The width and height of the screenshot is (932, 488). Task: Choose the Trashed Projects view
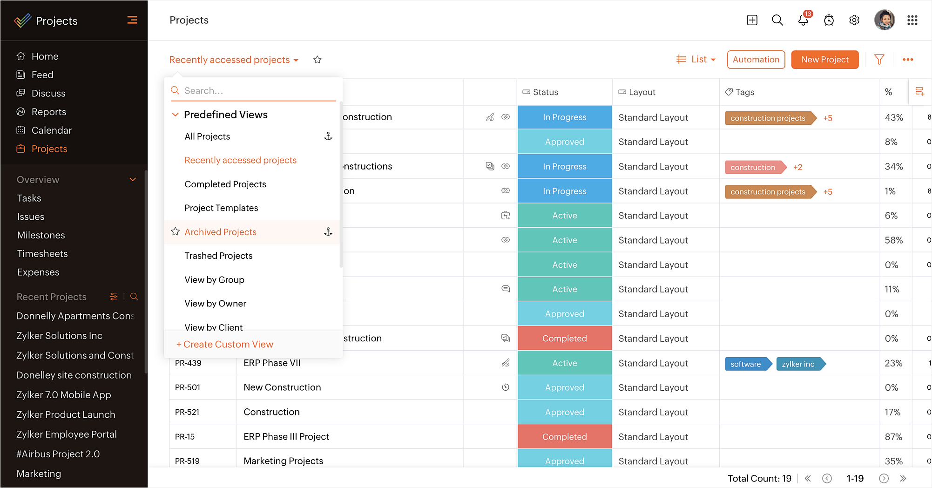tap(218, 256)
